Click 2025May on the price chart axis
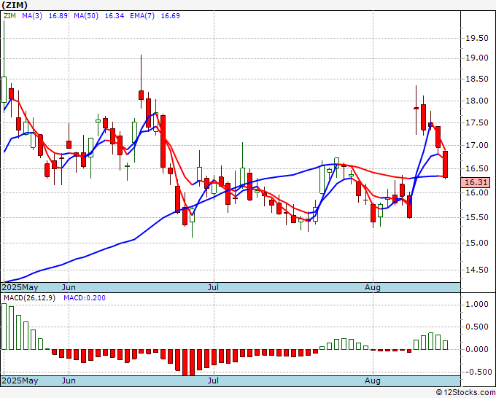Screen dimensions: 496x398 tap(20, 287)
